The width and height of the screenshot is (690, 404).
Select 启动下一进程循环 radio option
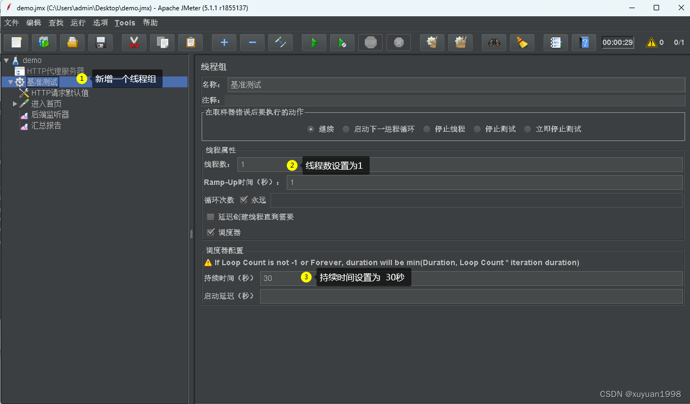pos(346,129)
